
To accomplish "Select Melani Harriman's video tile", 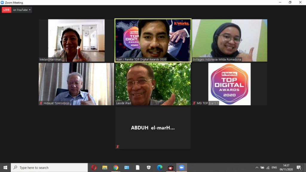I will click(76, 40).
